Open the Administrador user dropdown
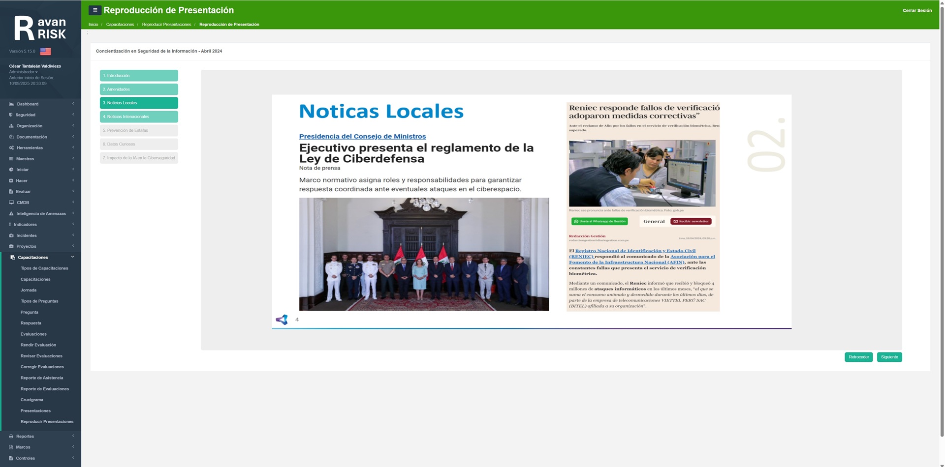This screenshot has height=467, width=945. pyautogui.click(x=23, y=72)
